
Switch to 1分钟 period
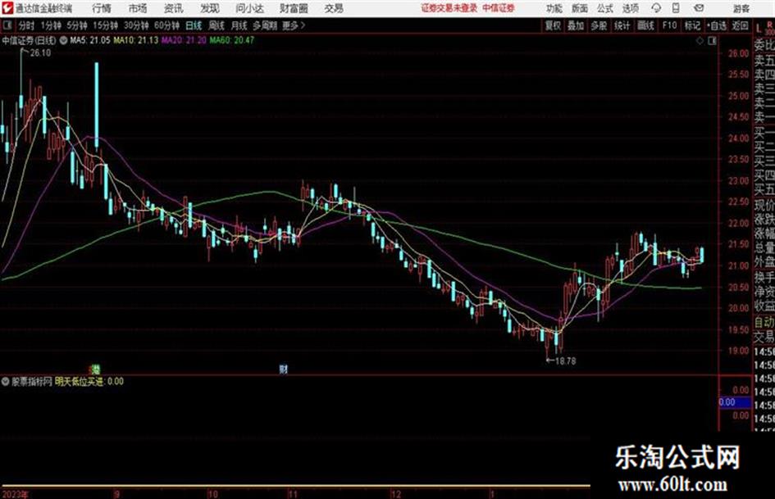click(x=51, y=25)
